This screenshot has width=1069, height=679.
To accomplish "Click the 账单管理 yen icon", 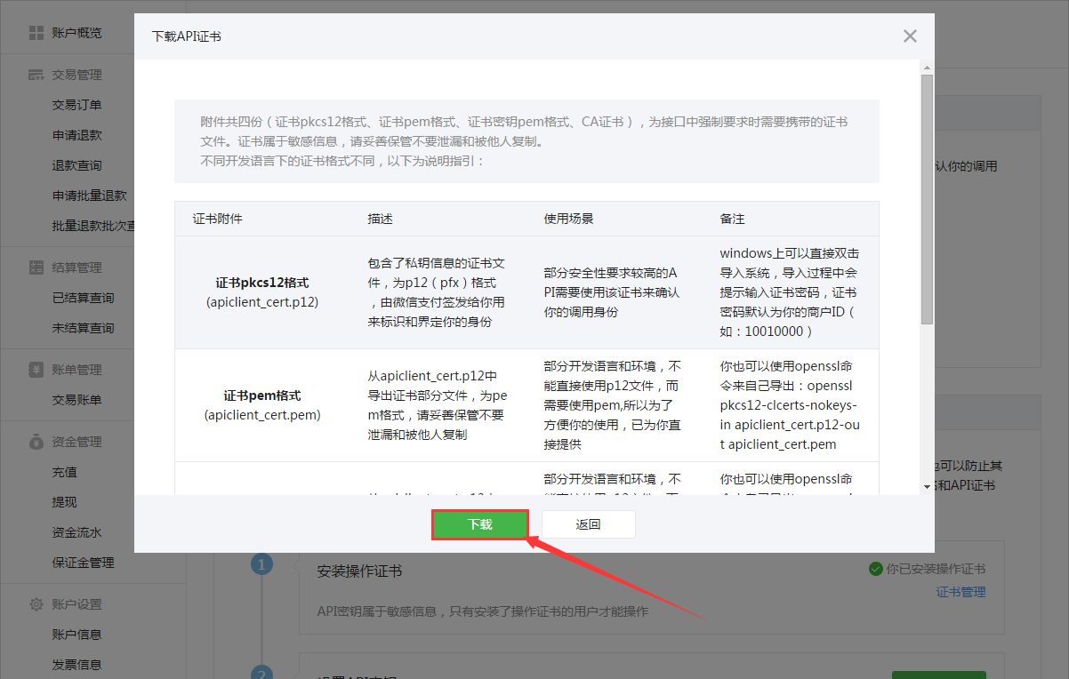I will click(x=36, y=370).
